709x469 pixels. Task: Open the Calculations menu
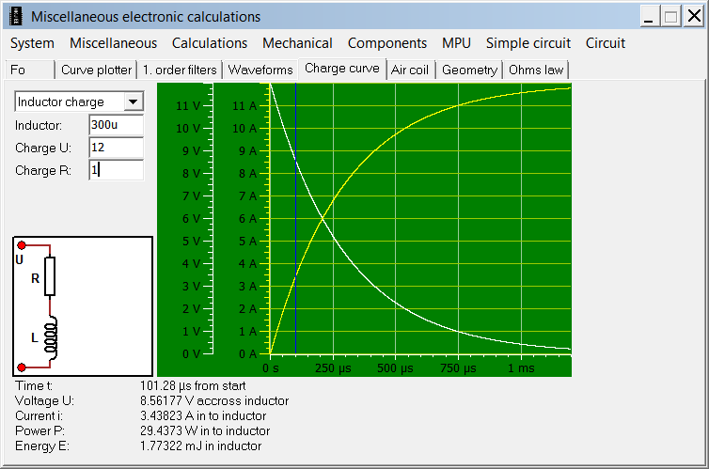pos(210,43)
